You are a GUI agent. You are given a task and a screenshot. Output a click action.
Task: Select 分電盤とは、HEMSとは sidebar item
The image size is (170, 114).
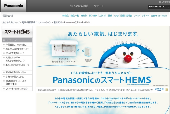(17, 45)
